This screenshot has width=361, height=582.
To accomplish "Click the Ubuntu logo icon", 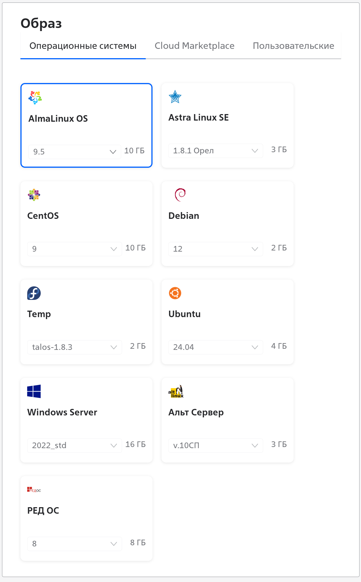I will (175, 293).
